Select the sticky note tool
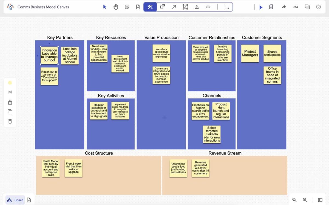Screen dimensions: 329x205 pyautogui.click(x=127, y=7)
